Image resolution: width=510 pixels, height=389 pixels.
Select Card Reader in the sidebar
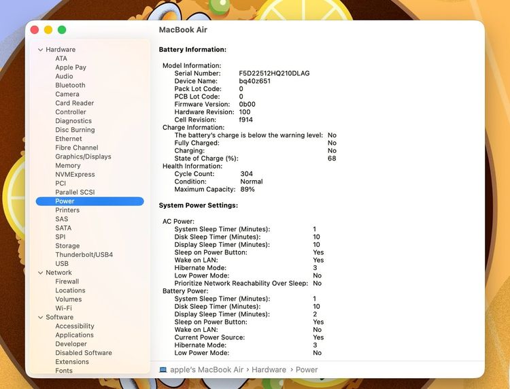[x=75, y=103]
